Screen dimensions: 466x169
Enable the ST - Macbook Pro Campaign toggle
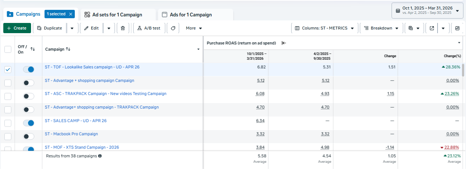coord(28,137)
